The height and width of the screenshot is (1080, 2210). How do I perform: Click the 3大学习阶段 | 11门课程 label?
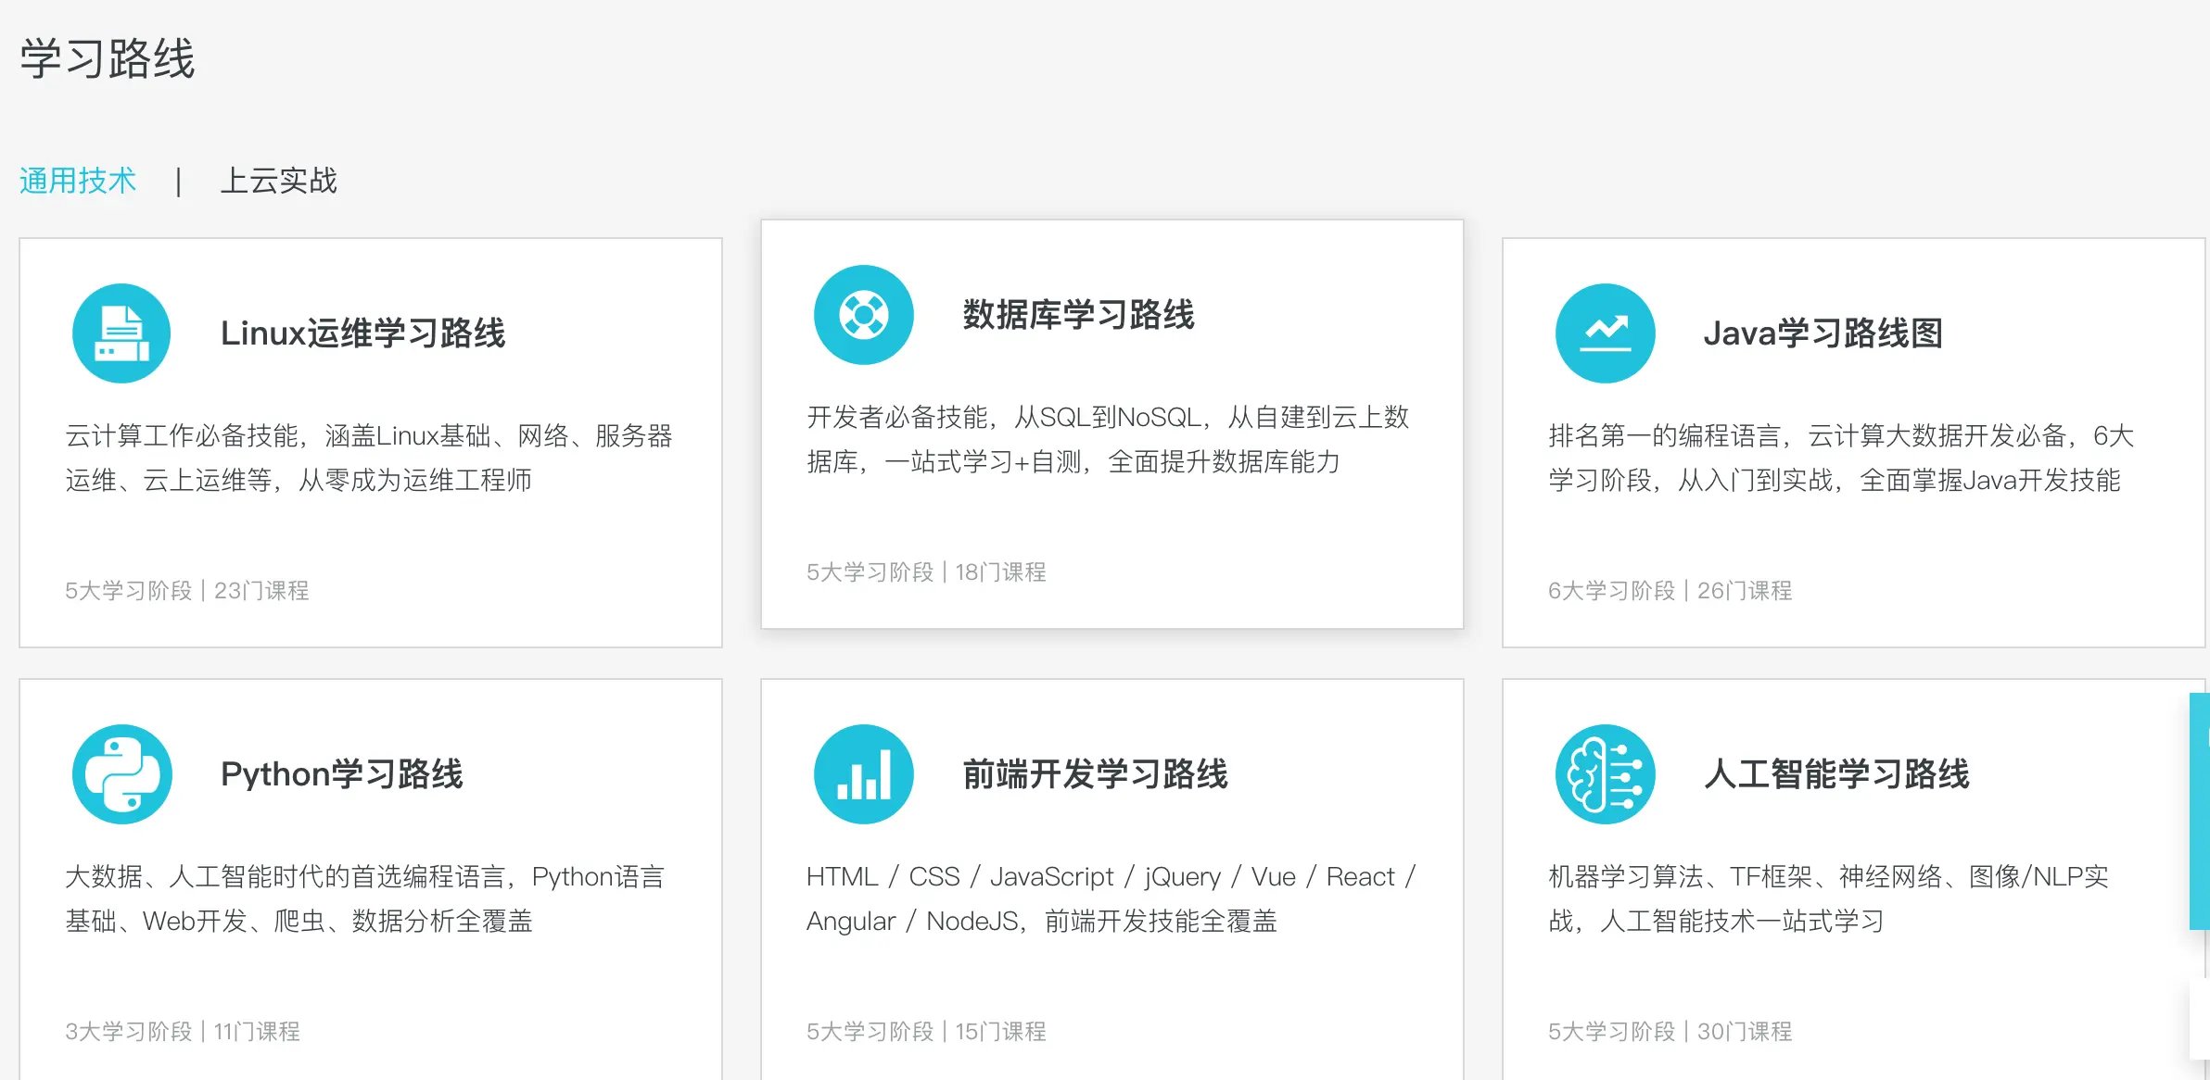[182, 1032]
